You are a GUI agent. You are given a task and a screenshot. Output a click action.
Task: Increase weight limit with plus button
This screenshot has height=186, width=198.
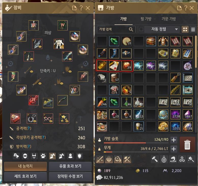click(174, 149)
